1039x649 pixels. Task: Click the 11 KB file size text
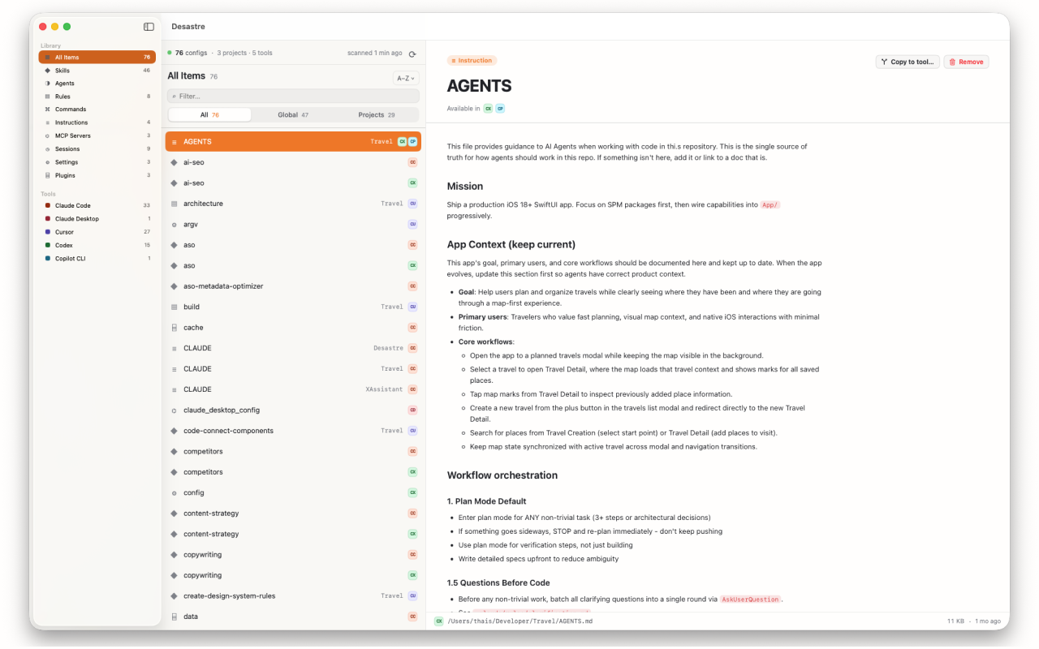click(x=955, y=621)
